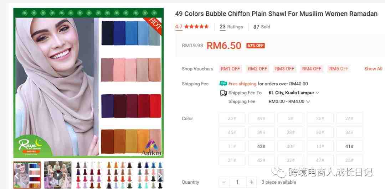Select color option 43#

261,146
